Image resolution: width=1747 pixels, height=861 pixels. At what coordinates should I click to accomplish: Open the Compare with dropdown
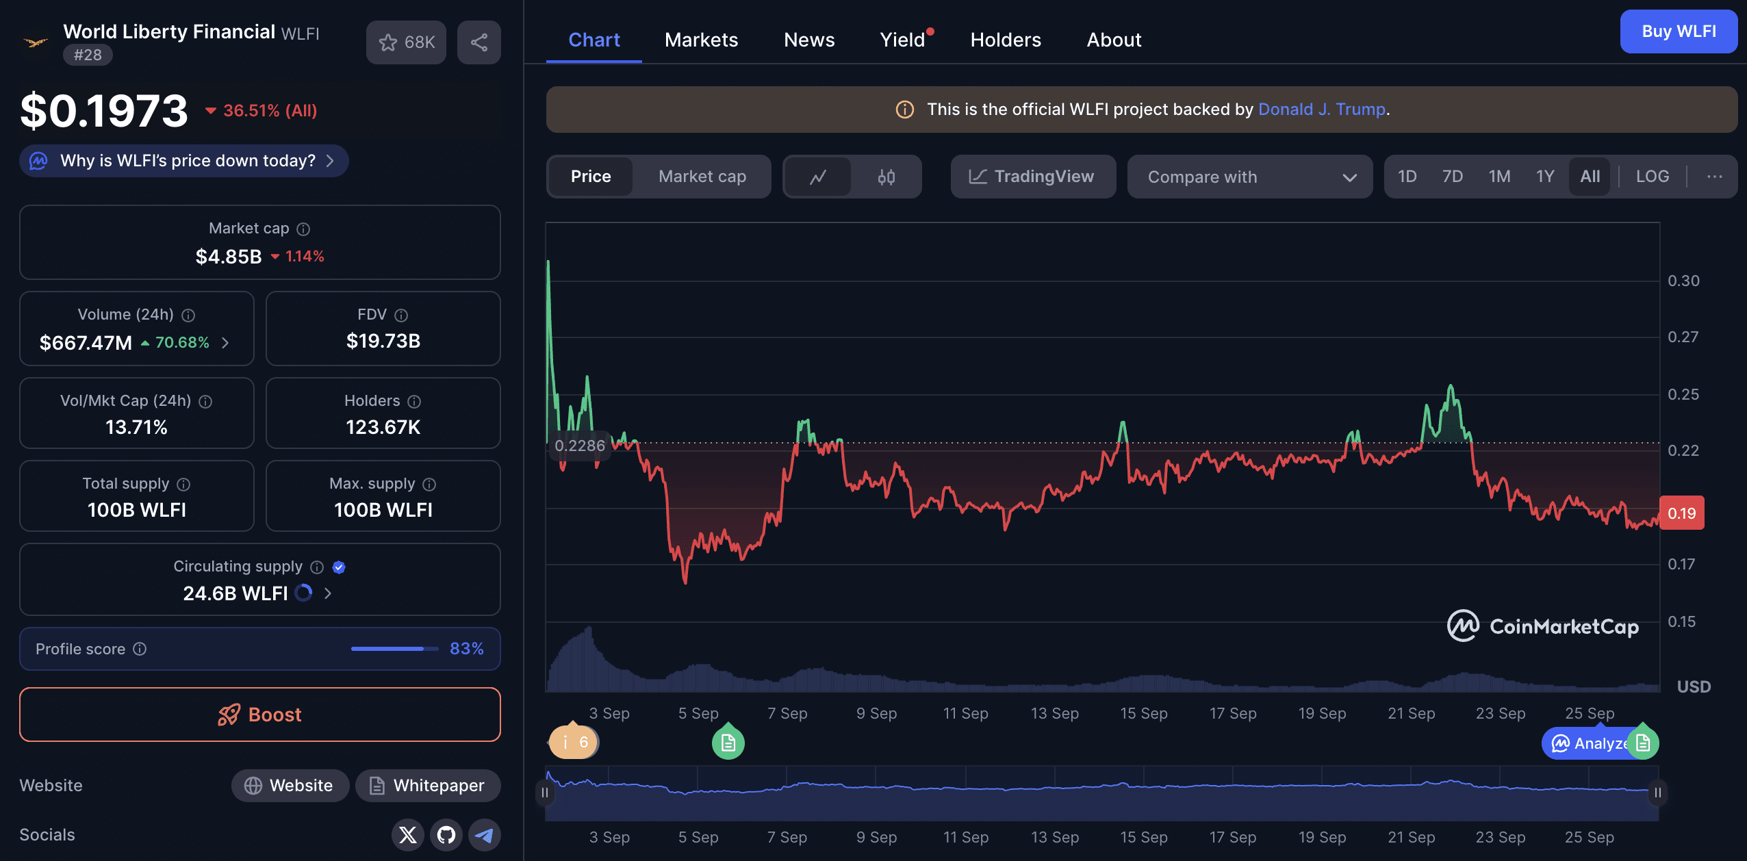[1250, 177]
